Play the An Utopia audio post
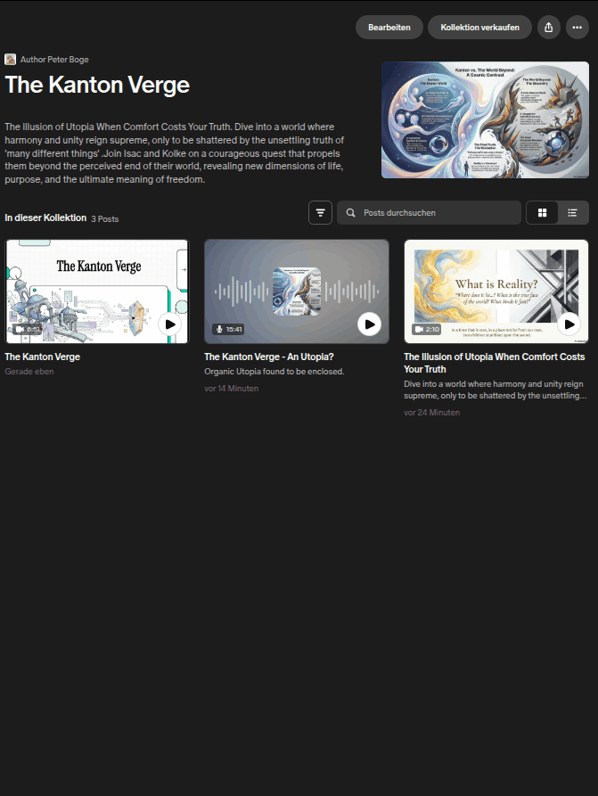Screen dimensions: 598x796 coord(370,324)
